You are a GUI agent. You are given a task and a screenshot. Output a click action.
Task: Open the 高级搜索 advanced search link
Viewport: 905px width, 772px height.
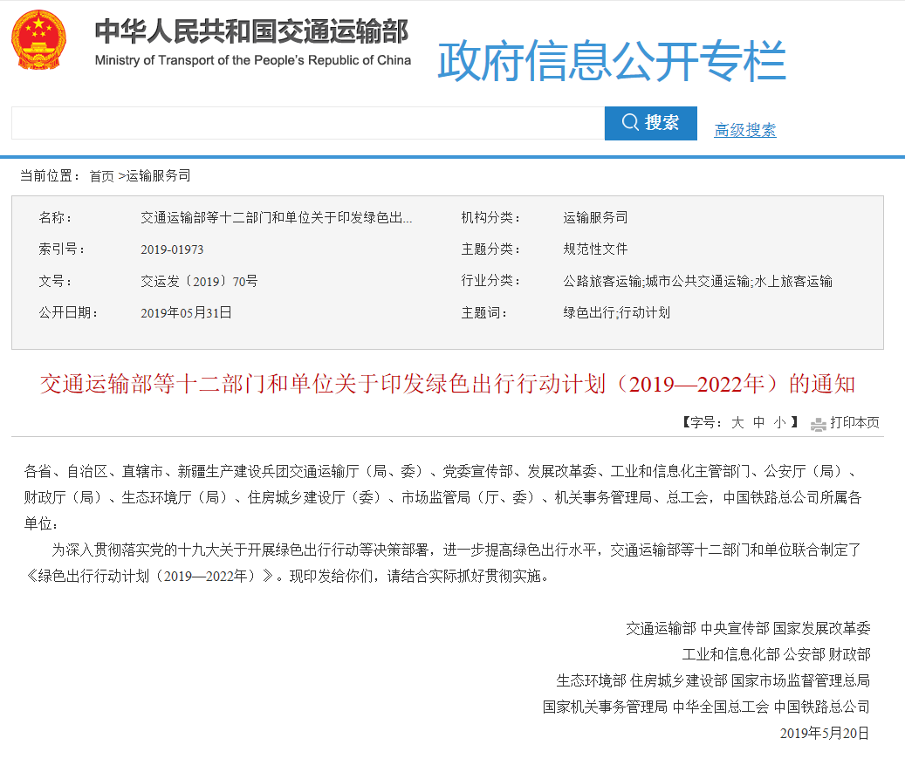[x=744, y=130]
